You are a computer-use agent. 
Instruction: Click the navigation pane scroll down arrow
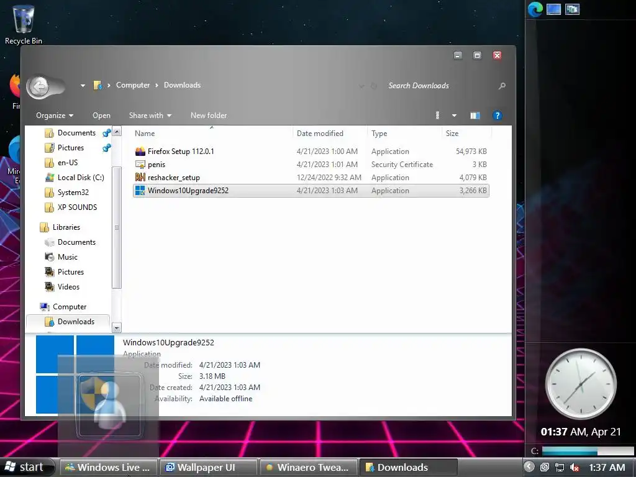117,328
